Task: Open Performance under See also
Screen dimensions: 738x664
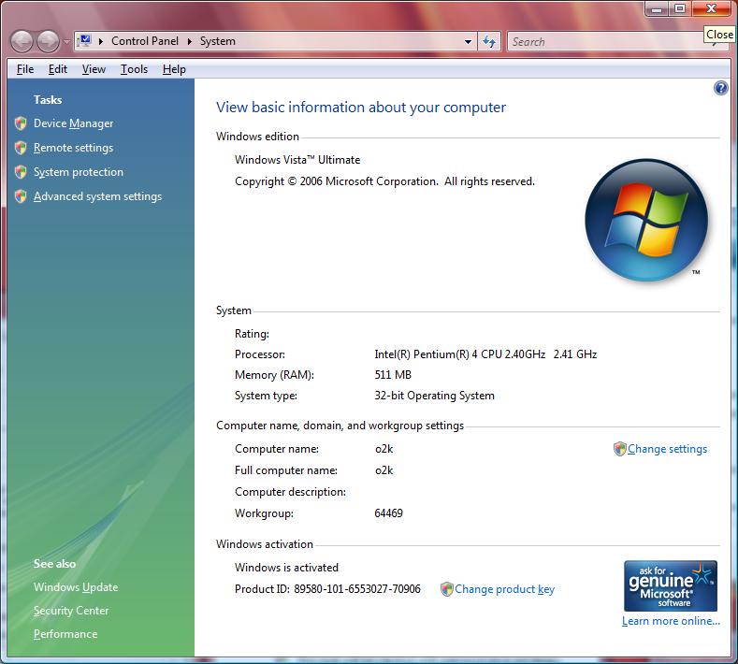Action: pyautogui.click(x=65, y=634)
